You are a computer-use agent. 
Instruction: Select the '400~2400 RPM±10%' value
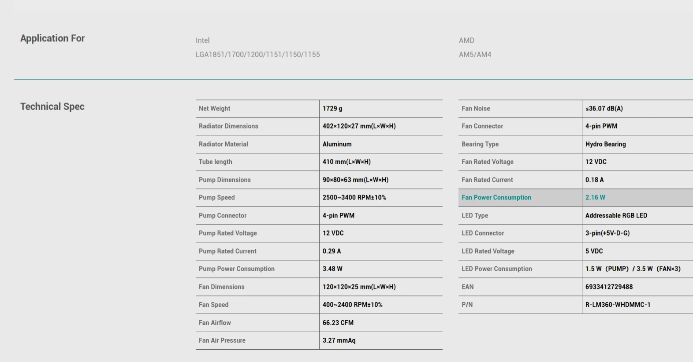[x=353, y=305]
